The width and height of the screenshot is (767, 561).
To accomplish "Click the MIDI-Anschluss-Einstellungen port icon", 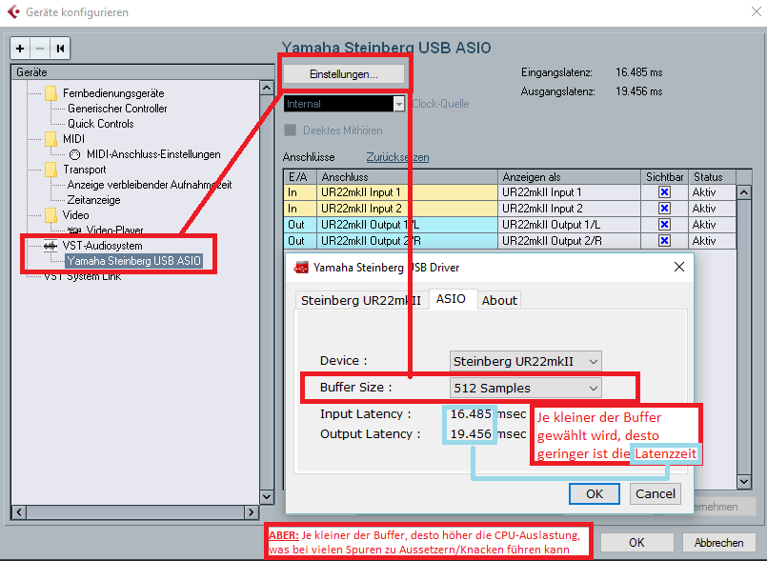I will point(74,154).
